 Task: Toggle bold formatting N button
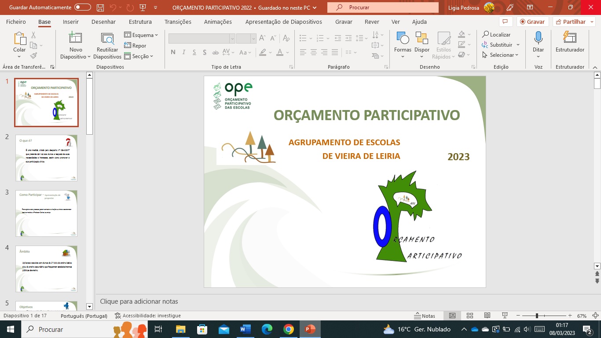point(173,52)
